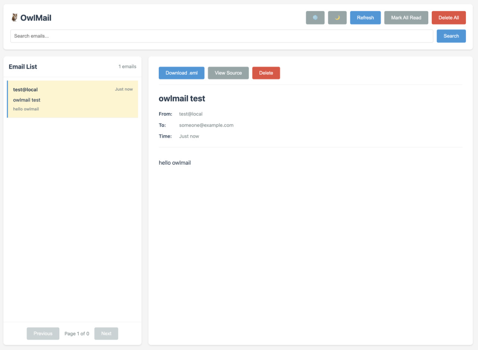Select the test@local email in the list
The height and width of the screenshot is (350, 478).
pyautogui.click(x=73, y=99)
